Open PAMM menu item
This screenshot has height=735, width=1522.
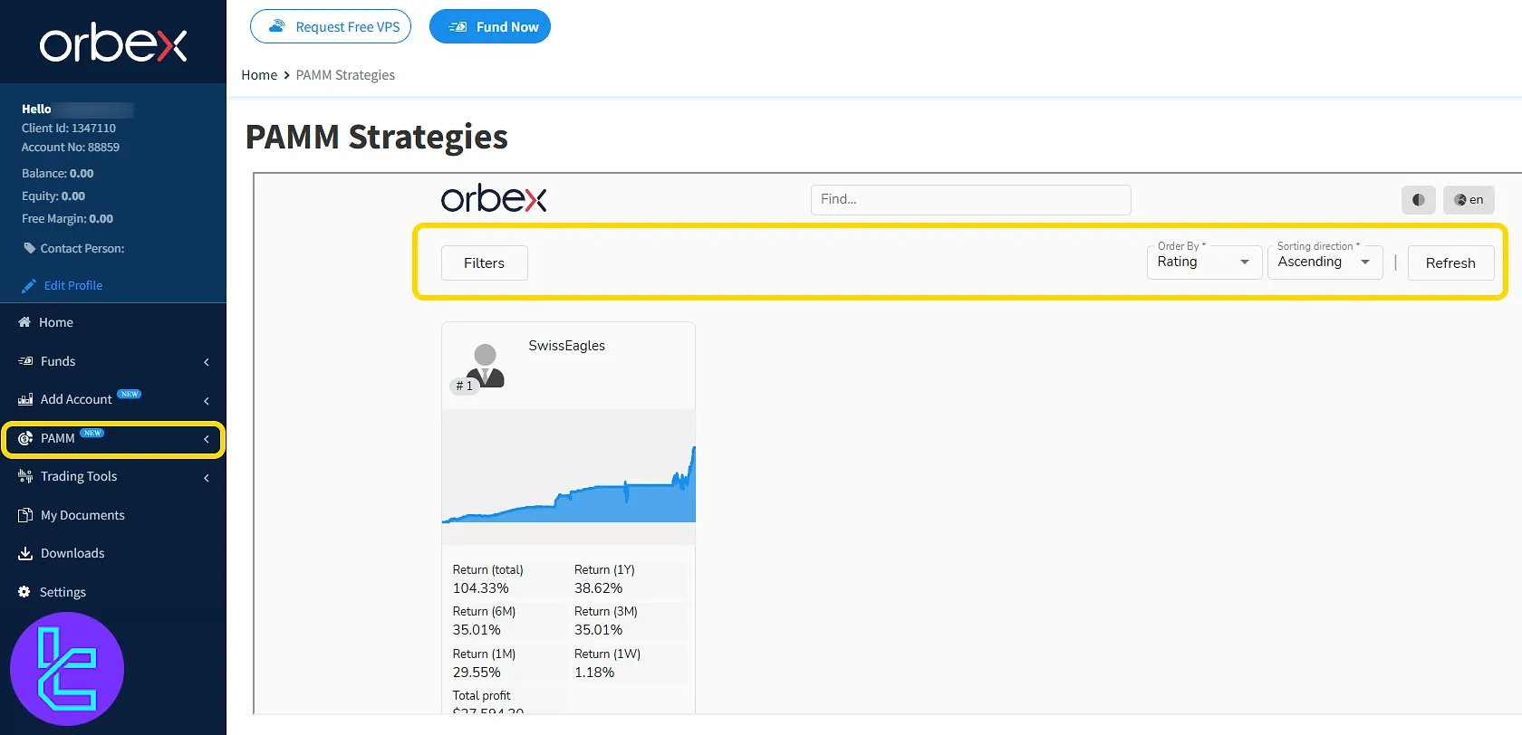(x=113, y=438)
